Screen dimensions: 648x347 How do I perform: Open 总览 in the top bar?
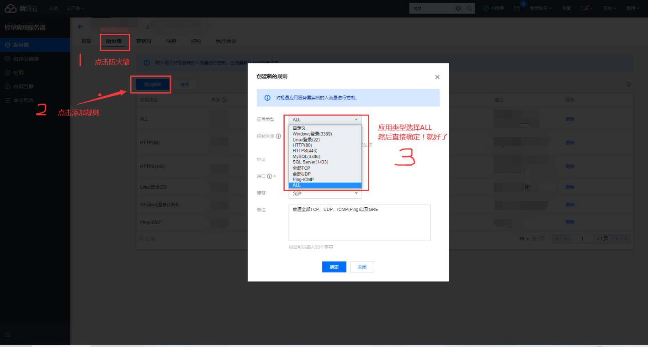[x=53, y=8]
